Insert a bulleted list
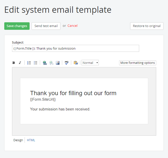 [36, 63]
